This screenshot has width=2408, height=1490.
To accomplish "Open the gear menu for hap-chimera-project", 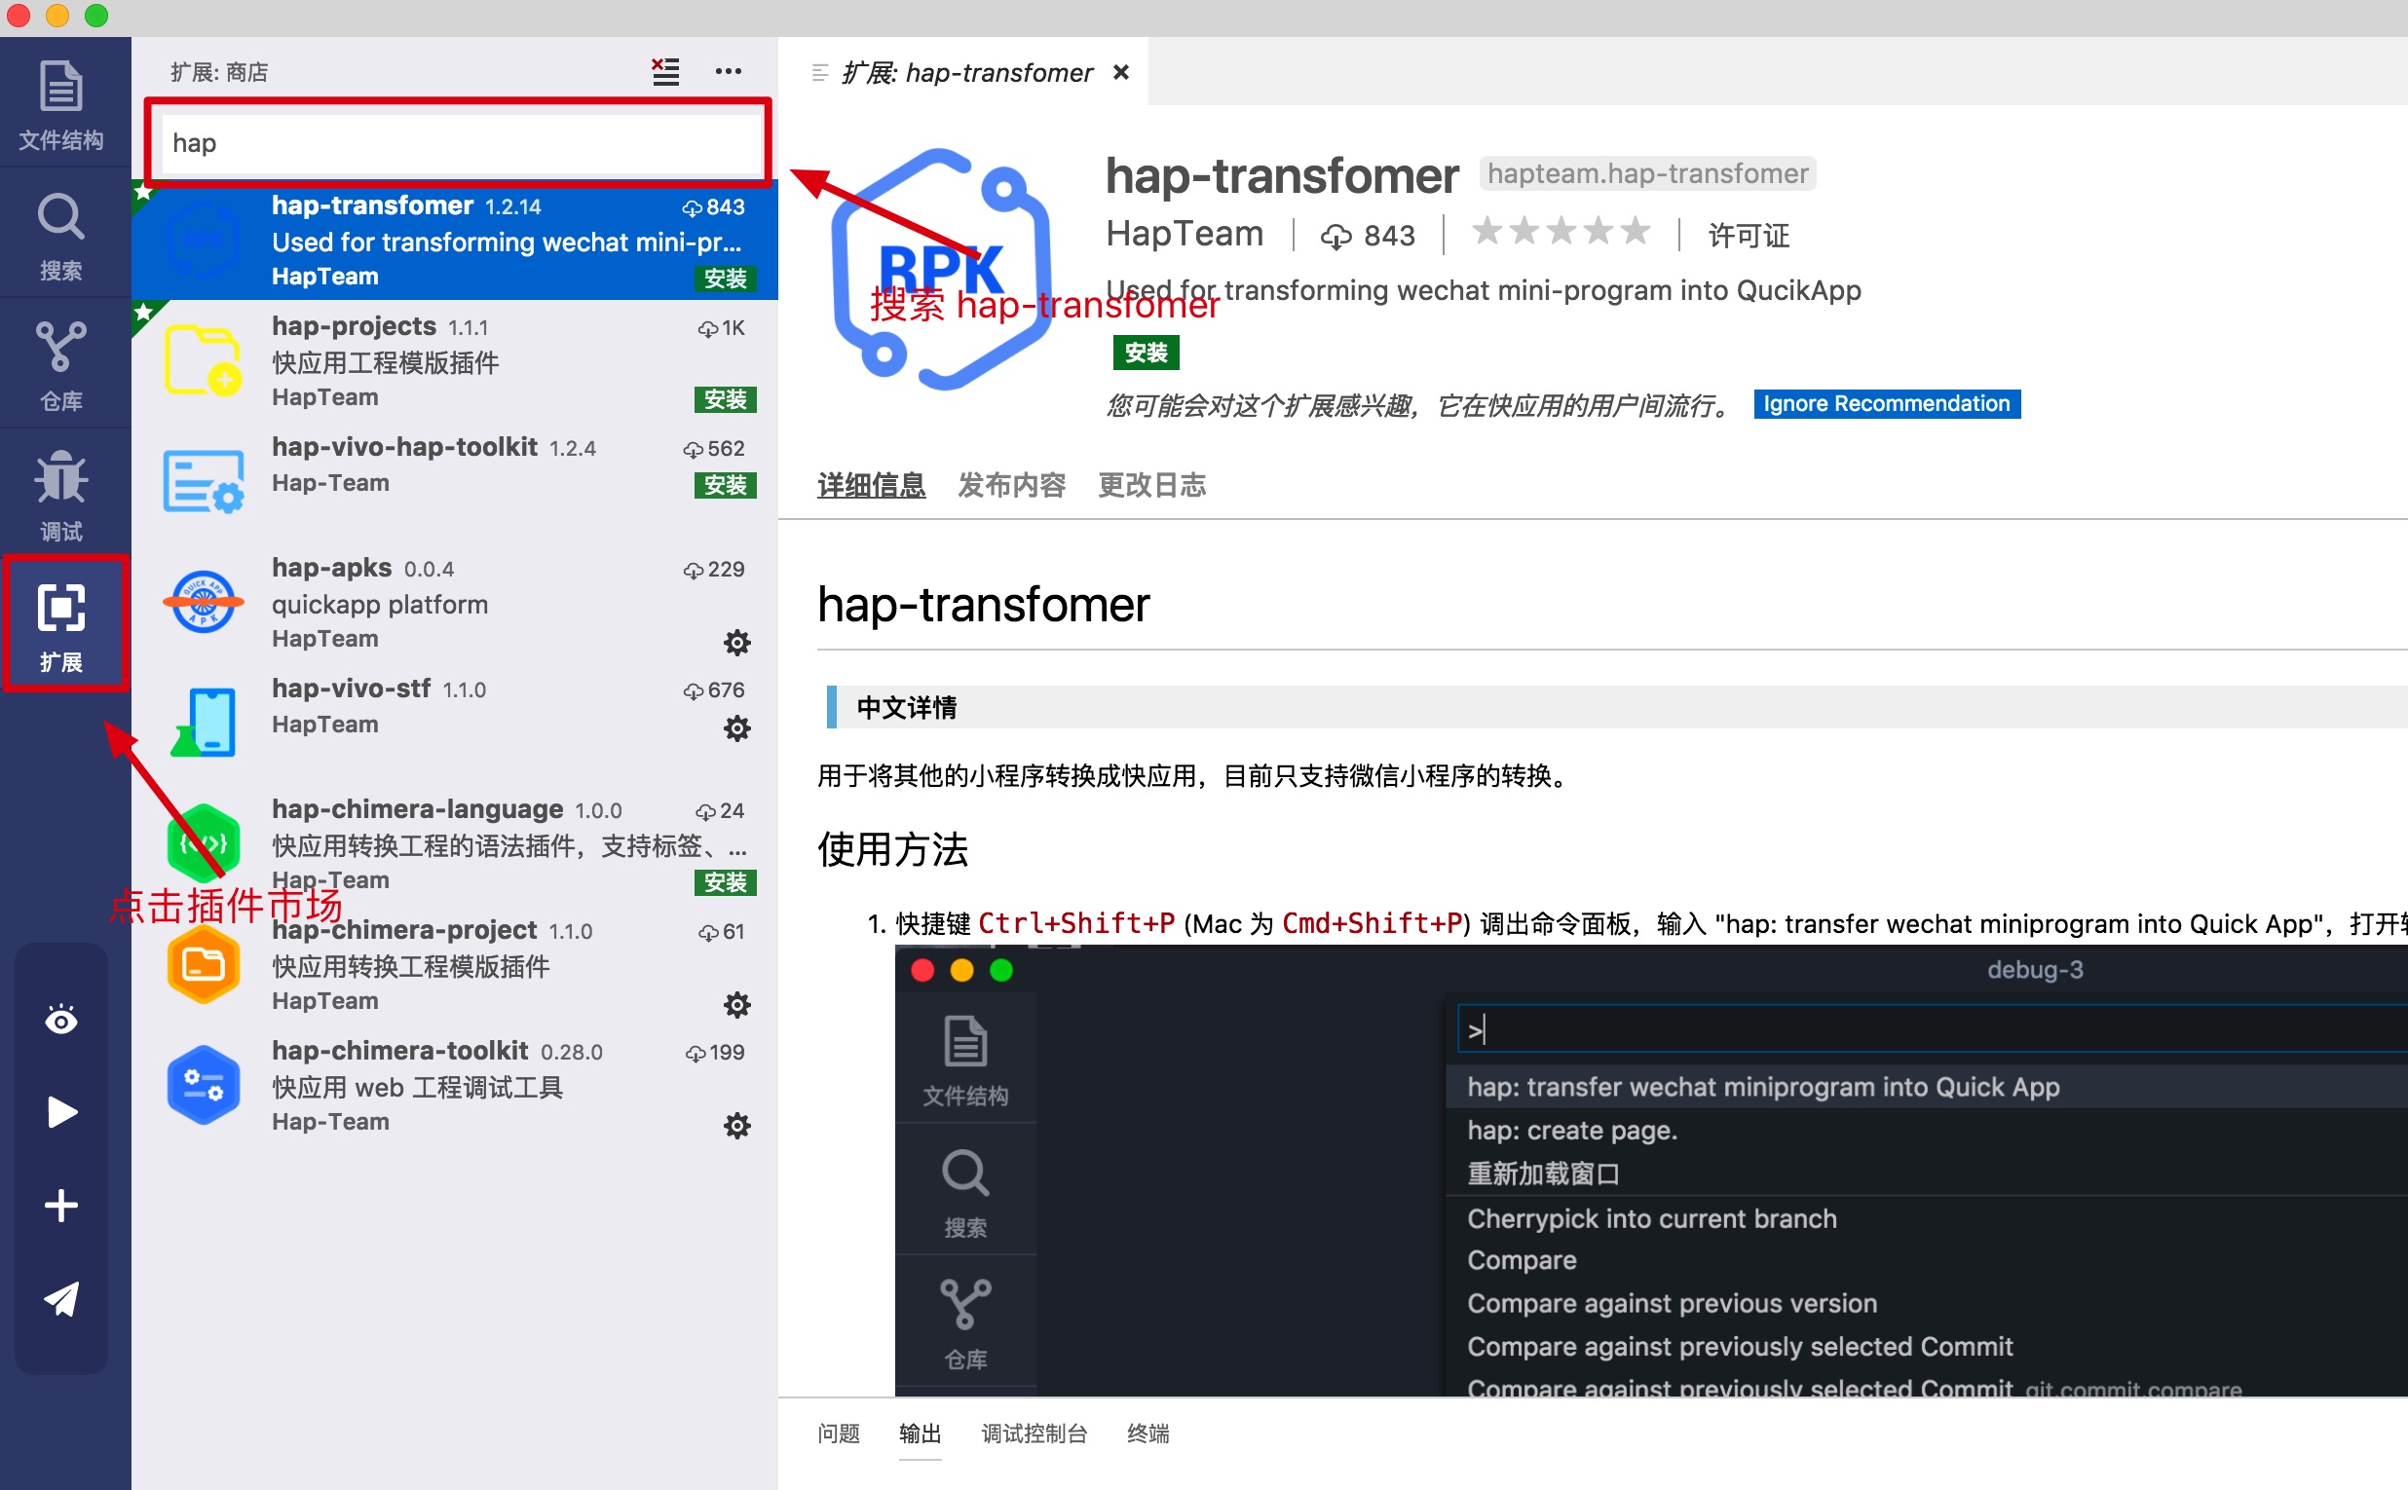I will coord(737,1005).
